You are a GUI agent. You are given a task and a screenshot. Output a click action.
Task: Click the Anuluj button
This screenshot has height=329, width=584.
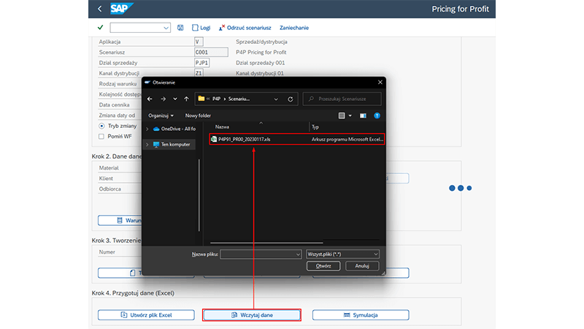click(x=362, y=266)
